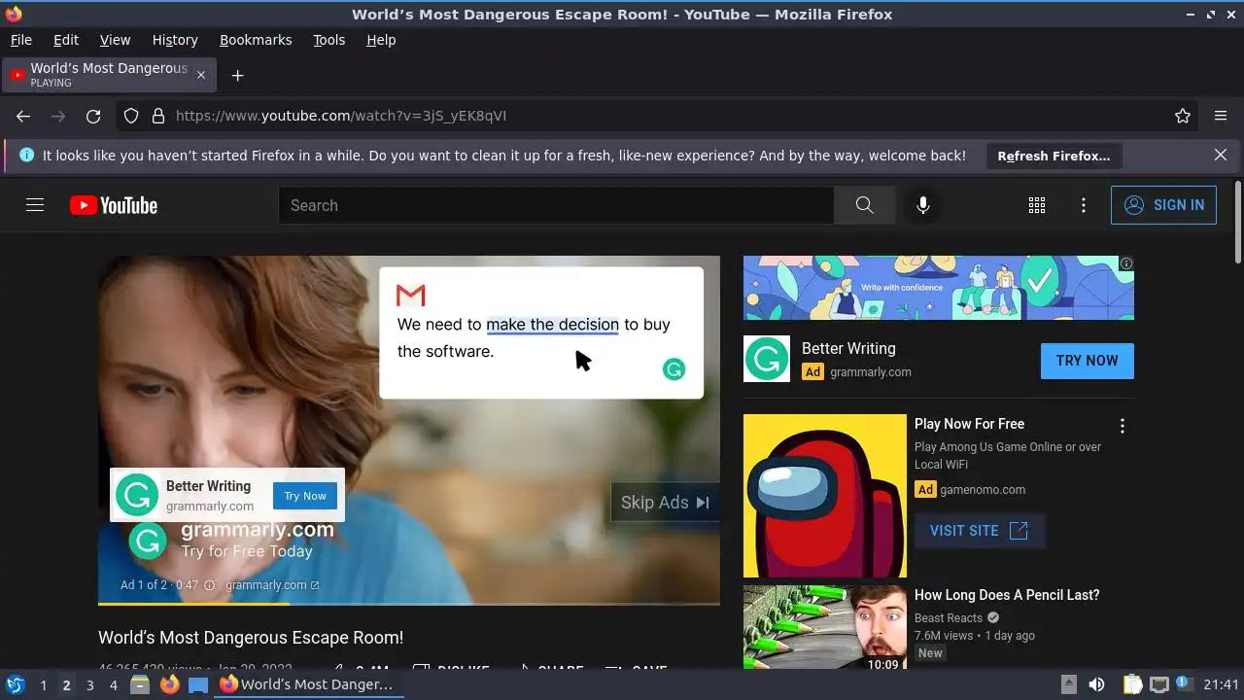This screenshot has width=1244, height=700.
Task: Click Firefox back arrow button
Action: (23, 116)
